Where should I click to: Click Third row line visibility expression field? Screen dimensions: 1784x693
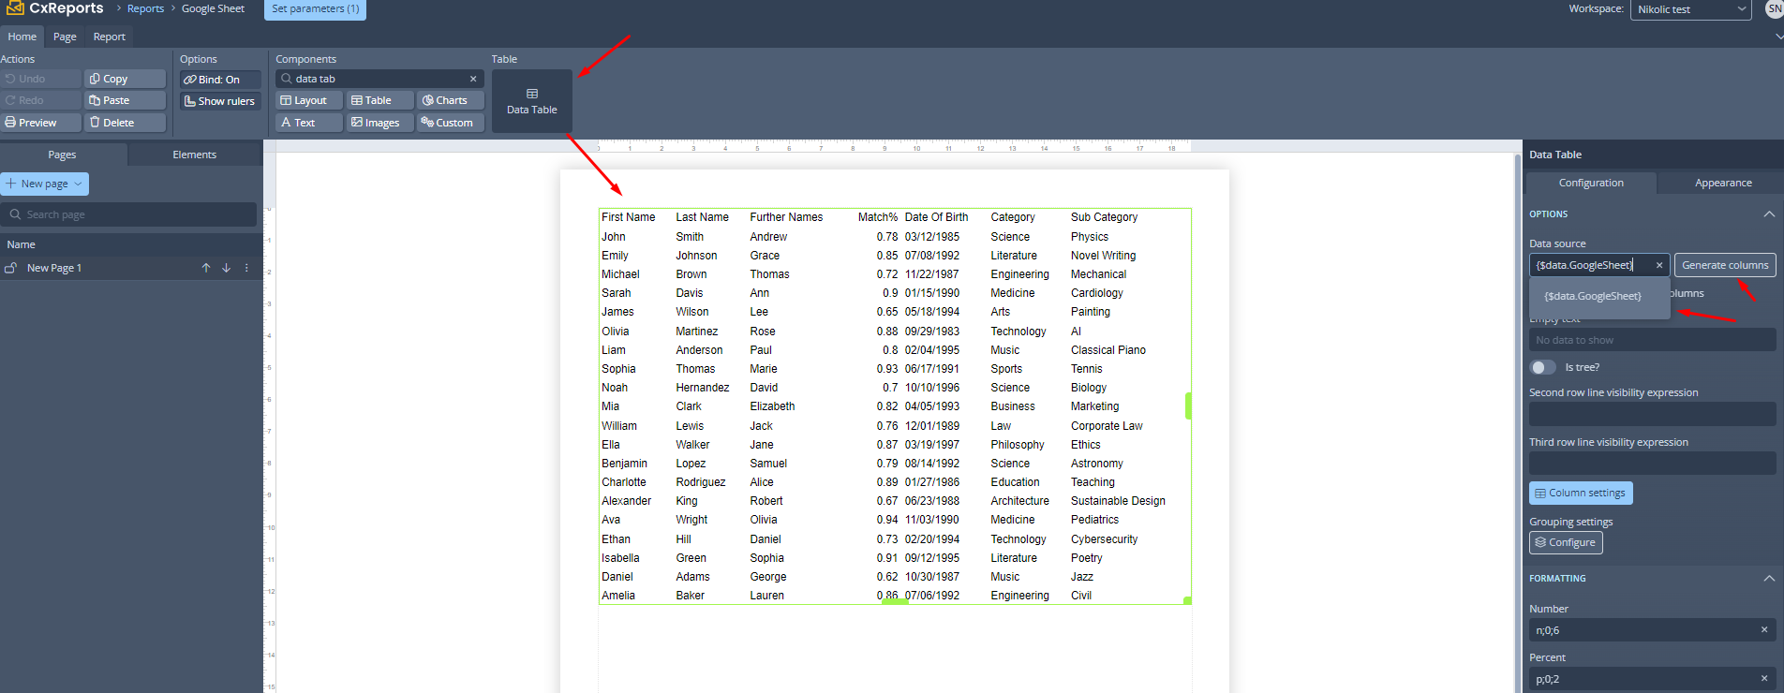point(1652,464)
